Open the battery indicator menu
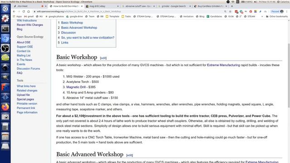The width and height of the screenshot is (290, 163). [246, 2]
